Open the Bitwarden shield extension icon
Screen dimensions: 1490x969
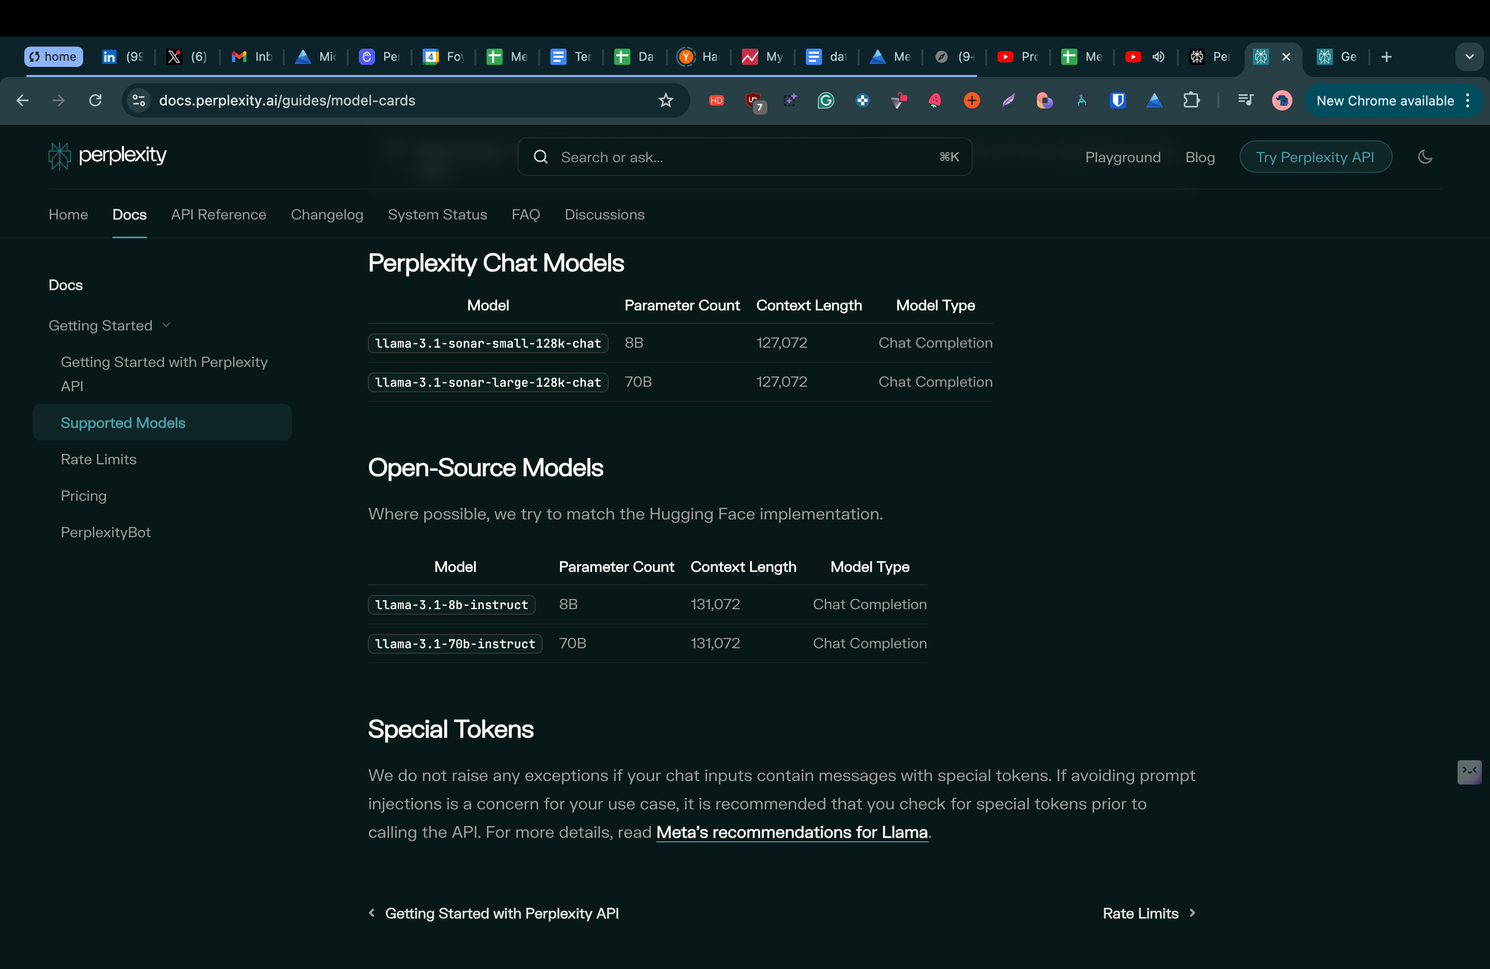click(1117, 100)
